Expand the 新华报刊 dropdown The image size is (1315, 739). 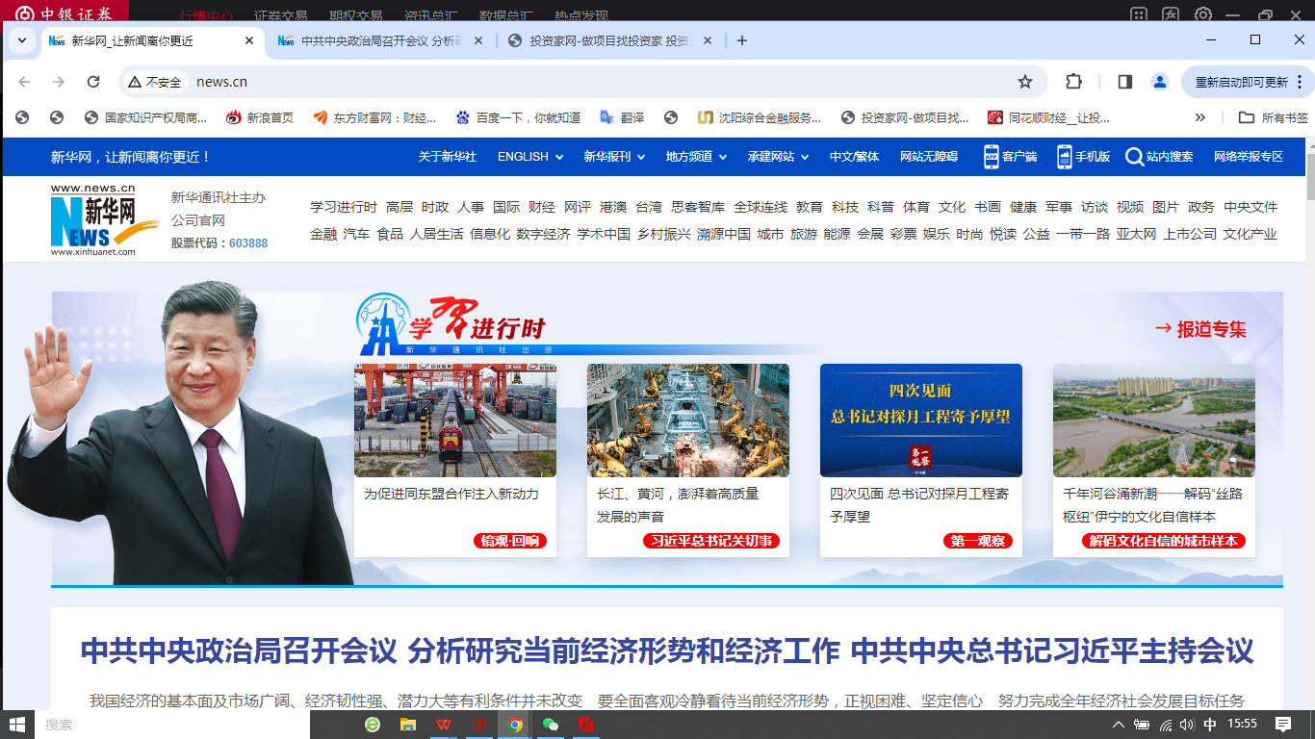(x=613, y=157)
